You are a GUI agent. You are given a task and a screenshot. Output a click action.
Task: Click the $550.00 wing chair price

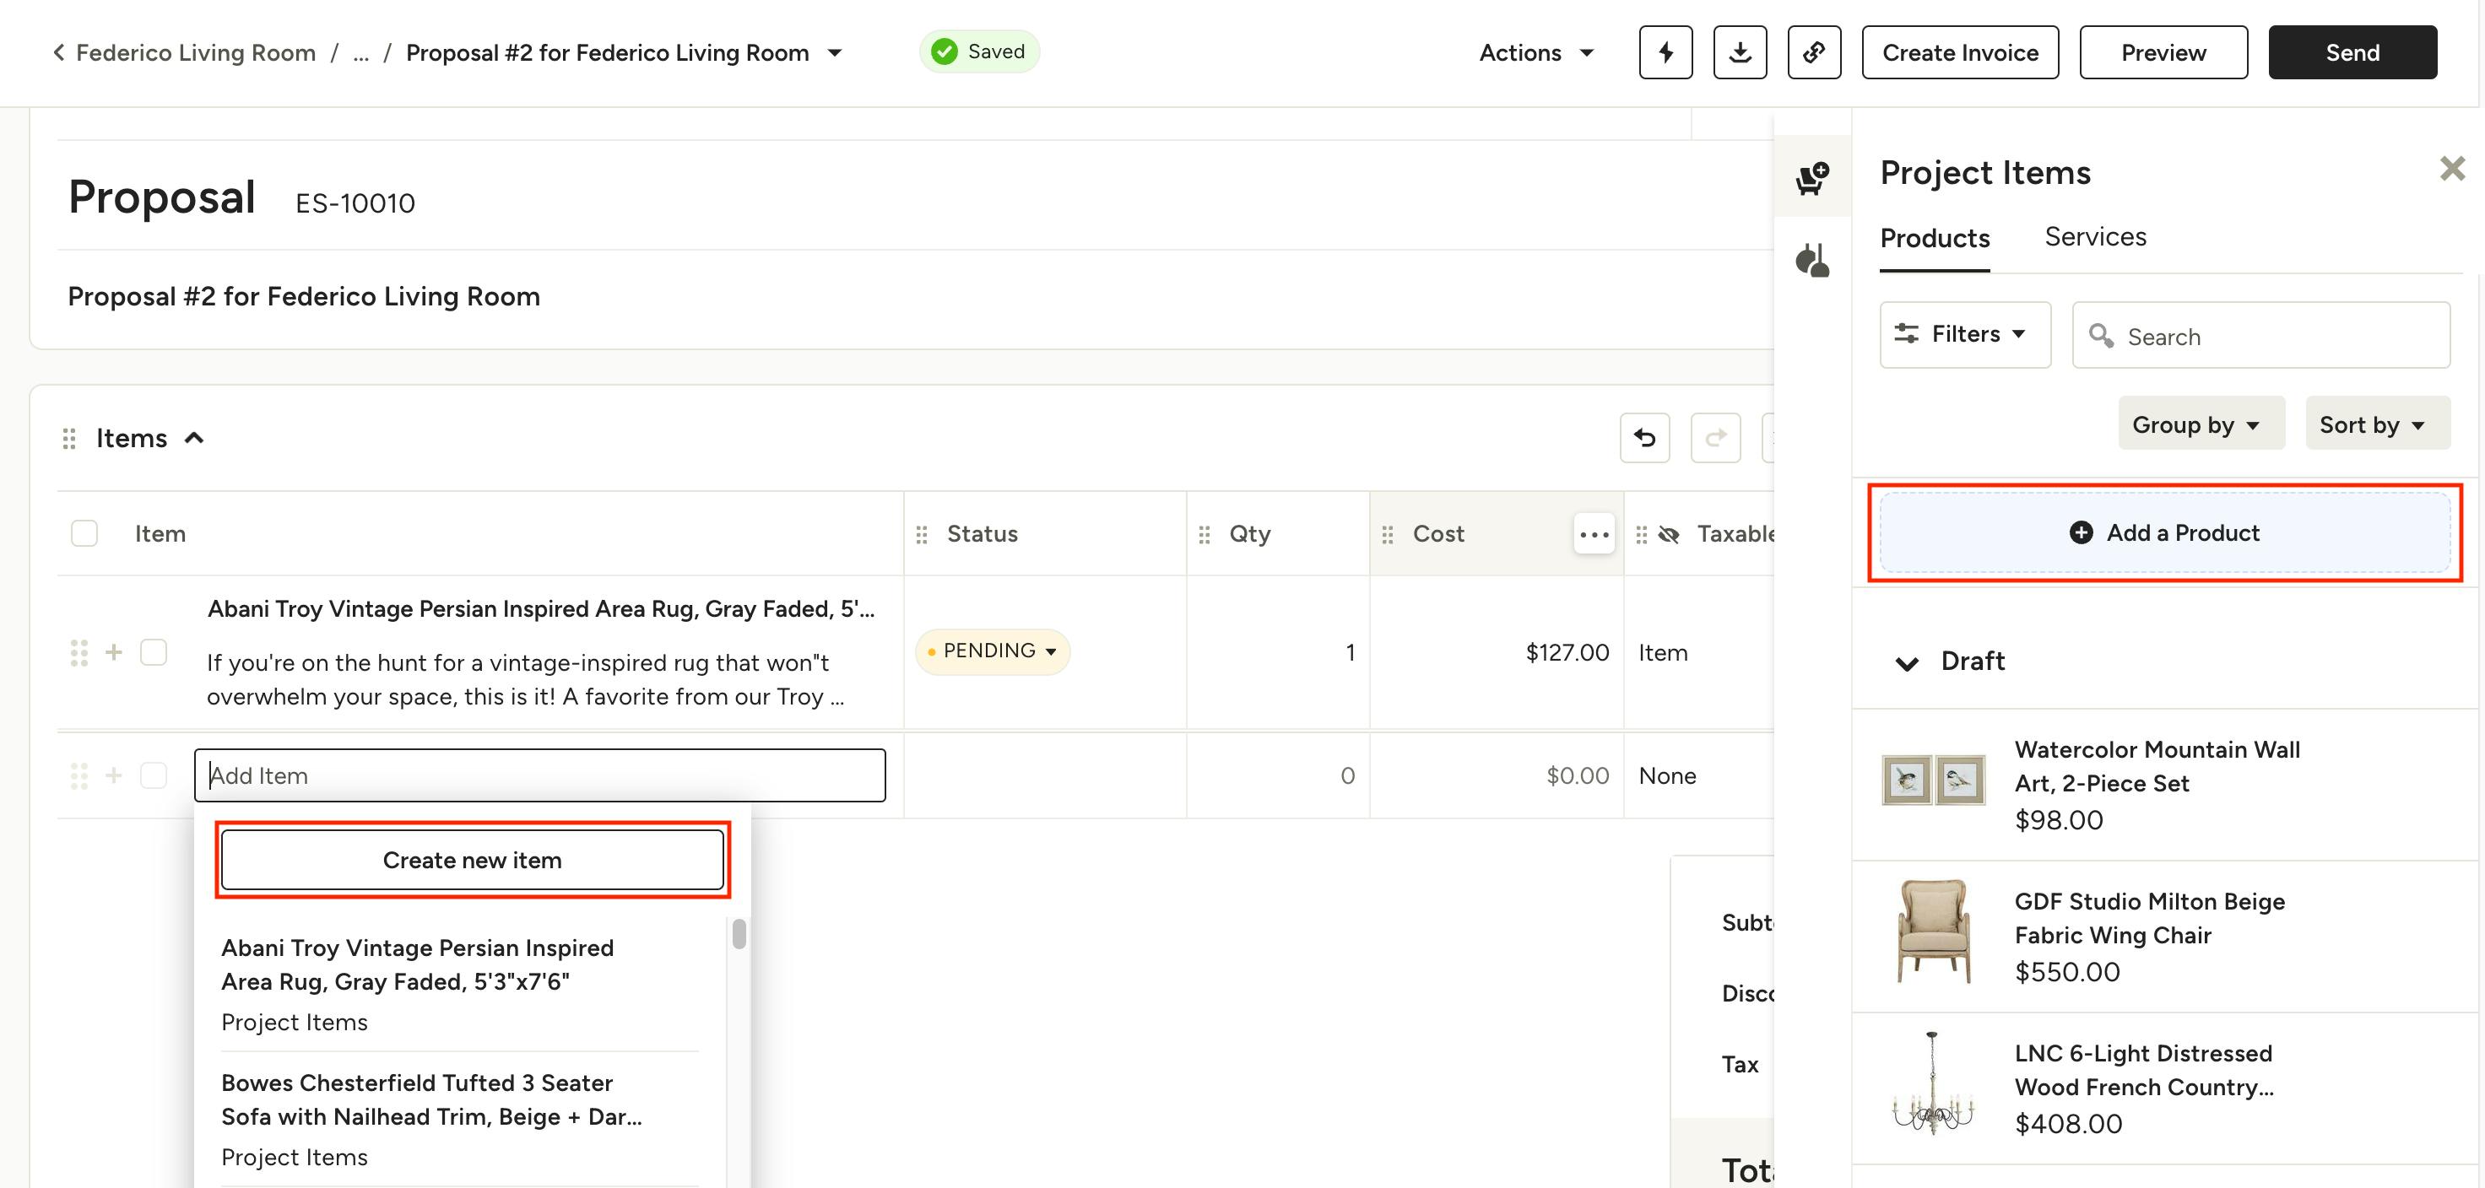point(2067,972)
